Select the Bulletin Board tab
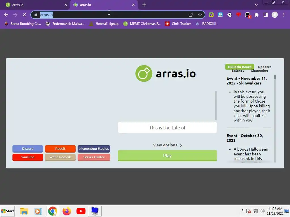This screenshot has height=217, width=290. click(x=240, y=67)
